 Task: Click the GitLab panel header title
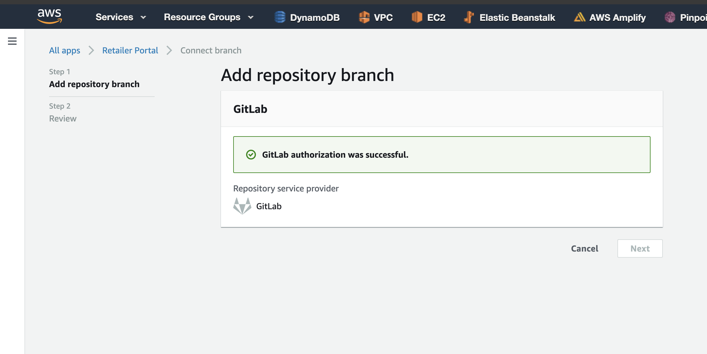250,109
